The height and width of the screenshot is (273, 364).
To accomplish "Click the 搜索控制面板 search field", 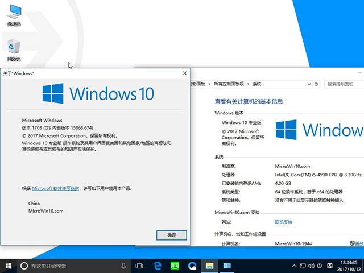I will 344,84.
